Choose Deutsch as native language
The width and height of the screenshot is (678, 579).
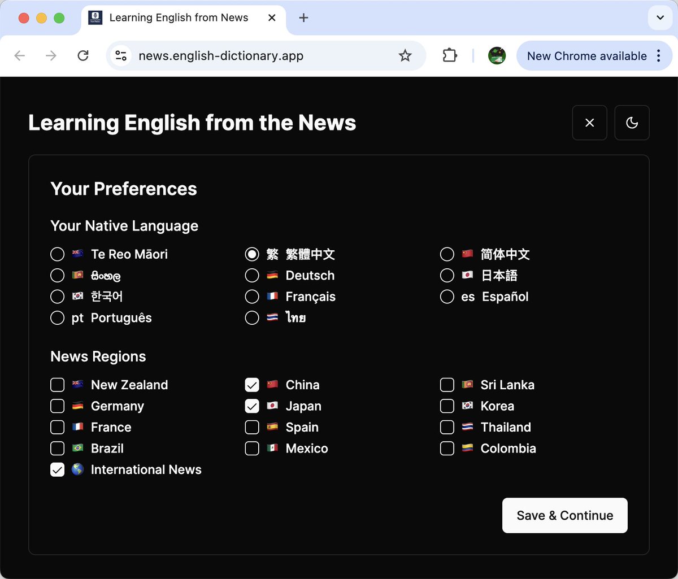coord(252,276)
